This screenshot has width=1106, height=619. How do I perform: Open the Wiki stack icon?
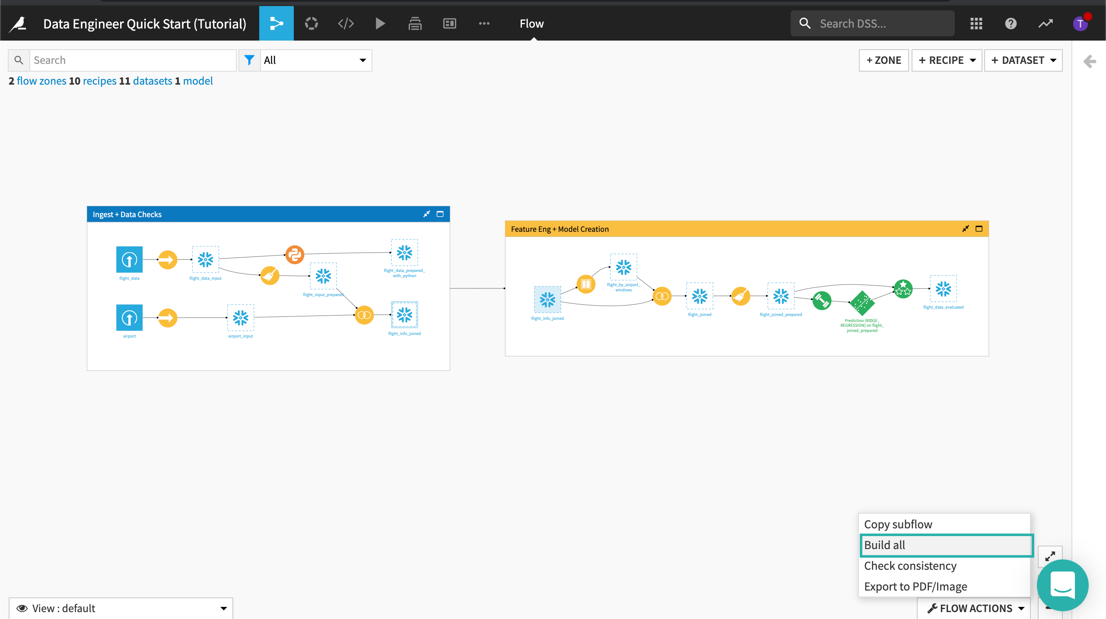pos(415,23)
